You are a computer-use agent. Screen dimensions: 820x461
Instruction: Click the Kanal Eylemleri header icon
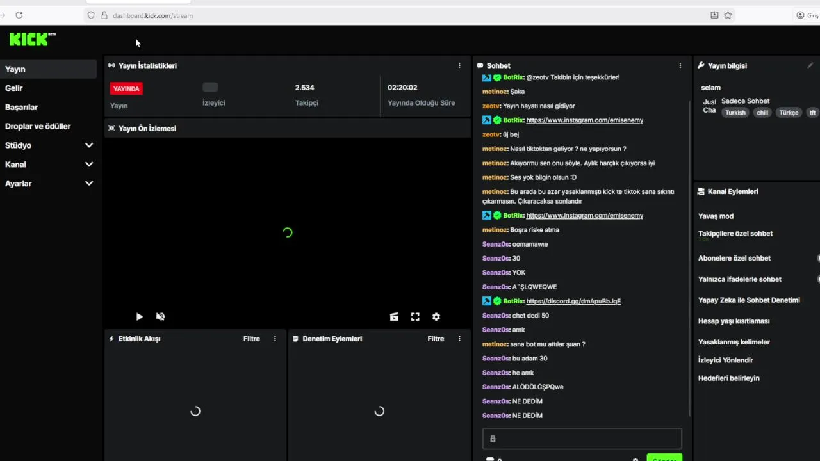tap(701, 191)
